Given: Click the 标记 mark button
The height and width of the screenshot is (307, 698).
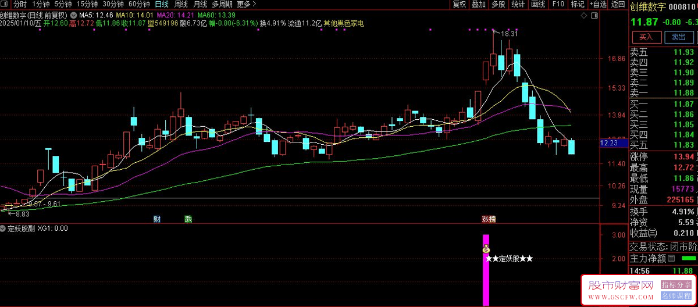Looking at the screenshot, I should point(577,4).
